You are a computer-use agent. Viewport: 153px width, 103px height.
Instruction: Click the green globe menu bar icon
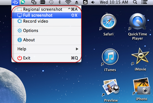click(x=23, y=2)
